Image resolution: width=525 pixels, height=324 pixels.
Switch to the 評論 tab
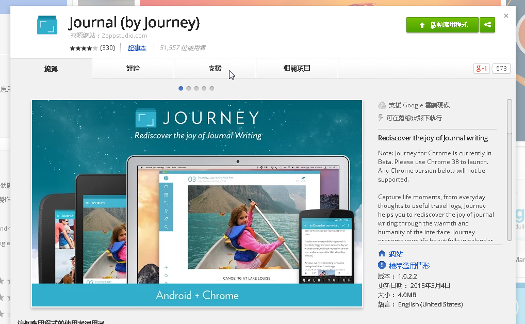coord(133,68)
